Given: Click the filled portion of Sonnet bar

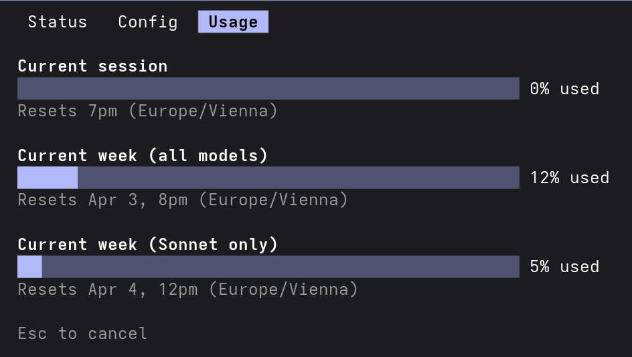Looking at the screenshot, I should coord(29,267).
